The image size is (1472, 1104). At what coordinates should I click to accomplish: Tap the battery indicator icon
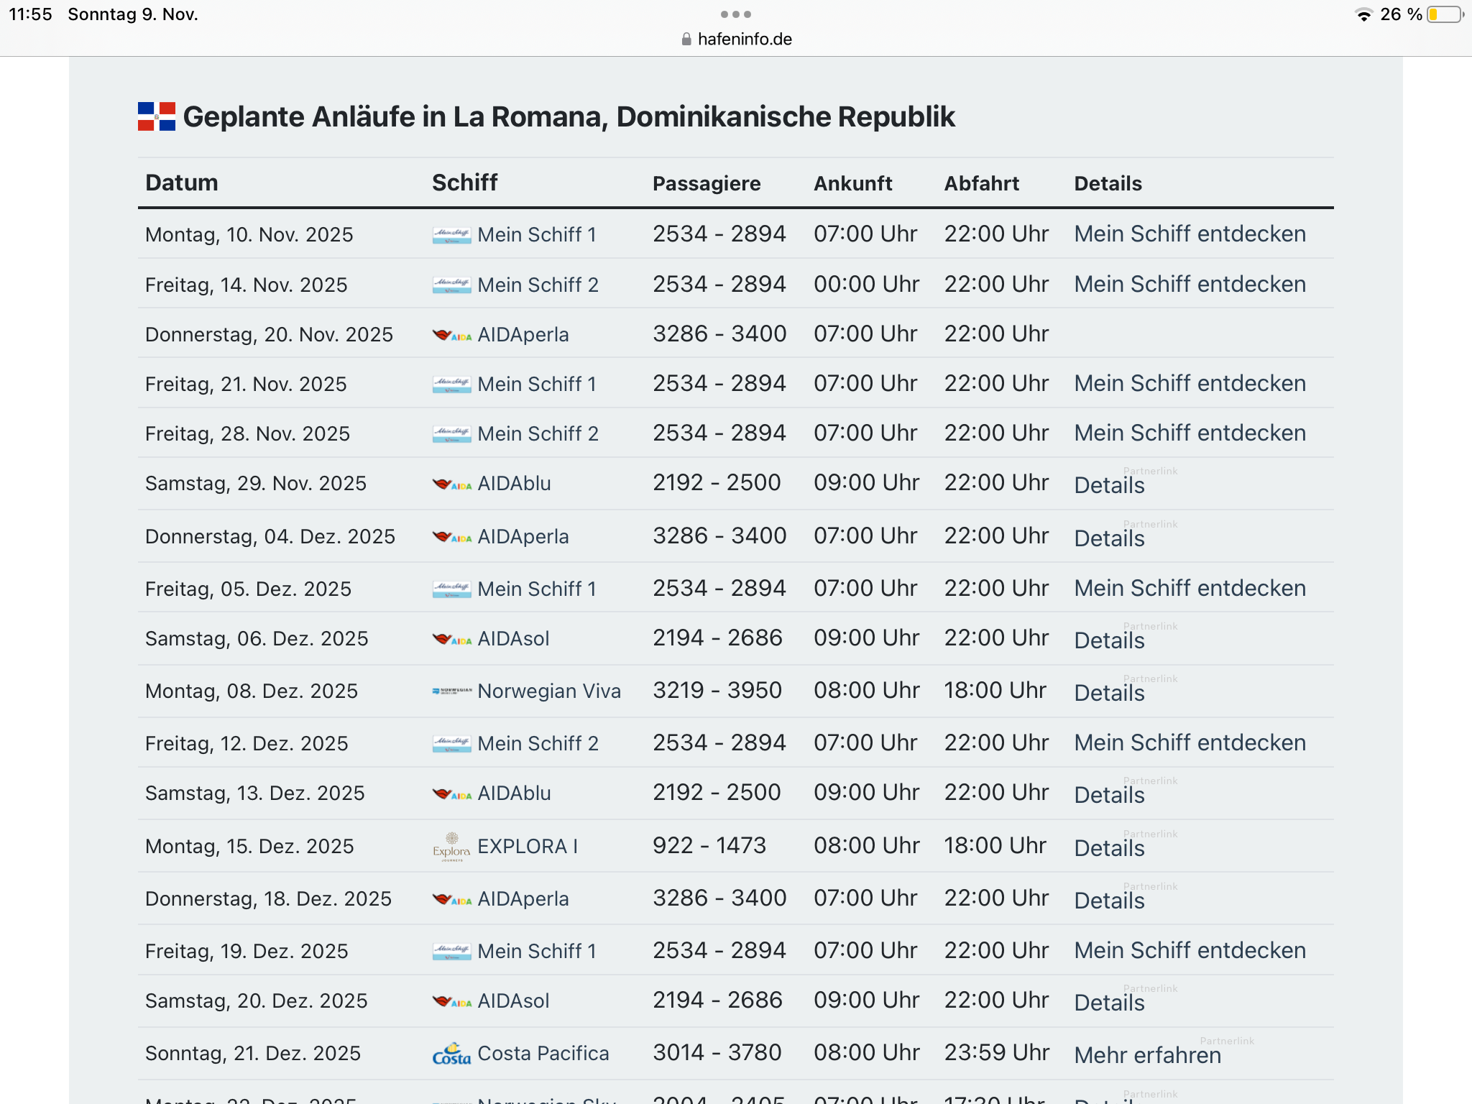point(1445,14)
